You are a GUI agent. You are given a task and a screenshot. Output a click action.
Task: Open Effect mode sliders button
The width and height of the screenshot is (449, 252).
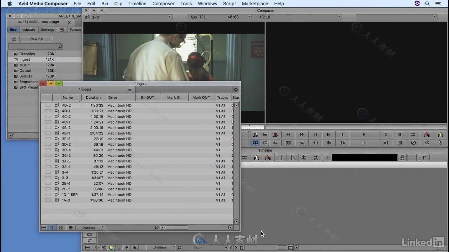[275, 143]
